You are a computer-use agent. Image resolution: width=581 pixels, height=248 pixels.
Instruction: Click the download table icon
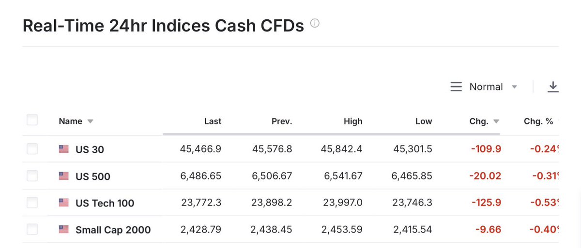pos(553,87)
